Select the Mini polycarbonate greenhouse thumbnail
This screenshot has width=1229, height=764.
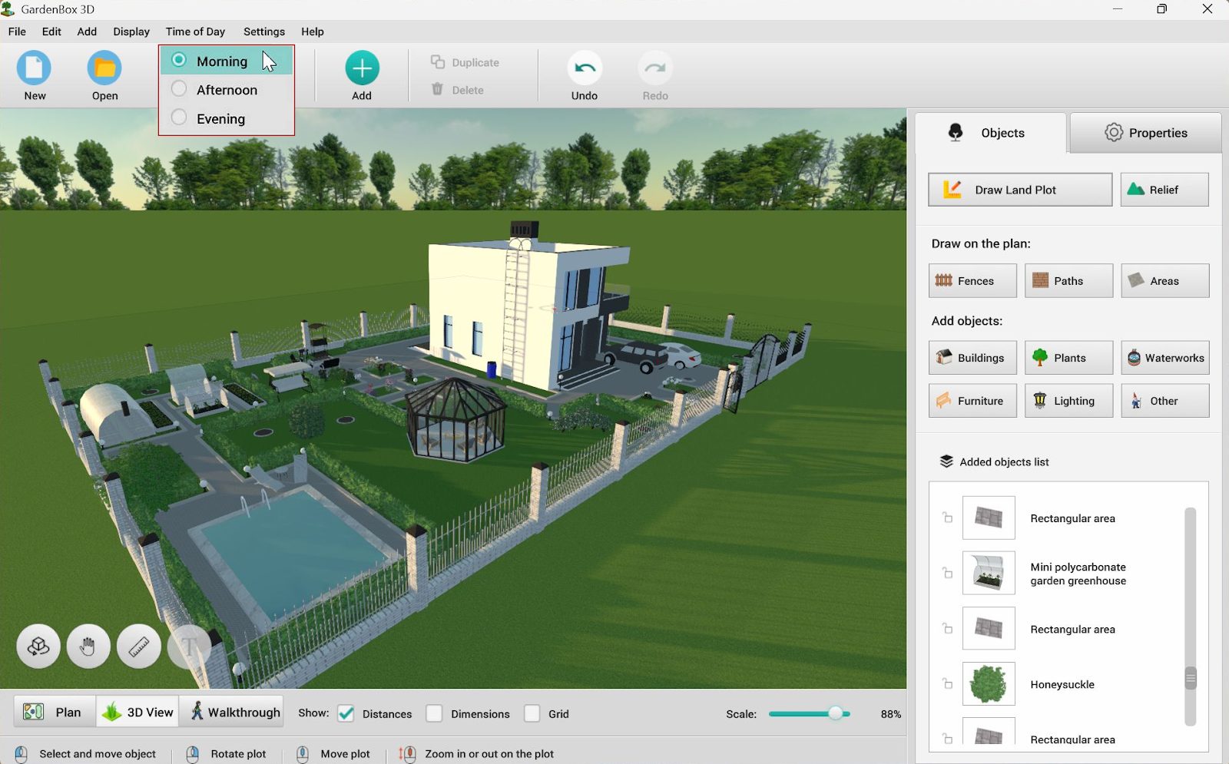coord(989,573)
